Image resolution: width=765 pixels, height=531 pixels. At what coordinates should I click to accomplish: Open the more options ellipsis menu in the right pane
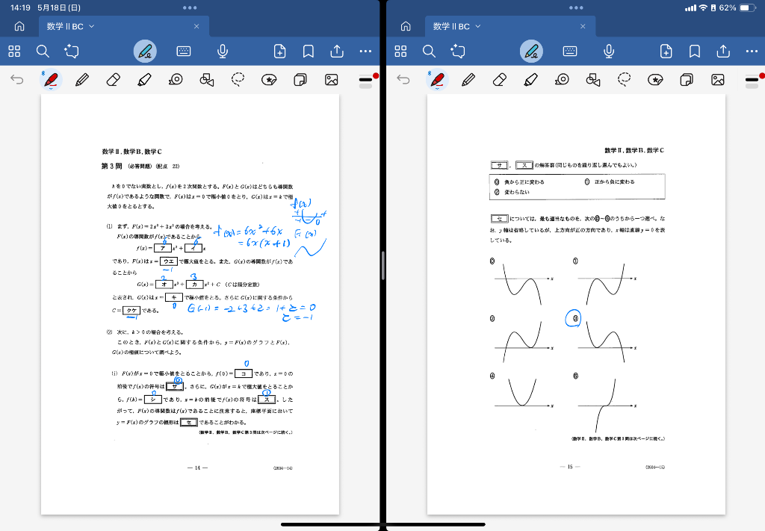752,51
